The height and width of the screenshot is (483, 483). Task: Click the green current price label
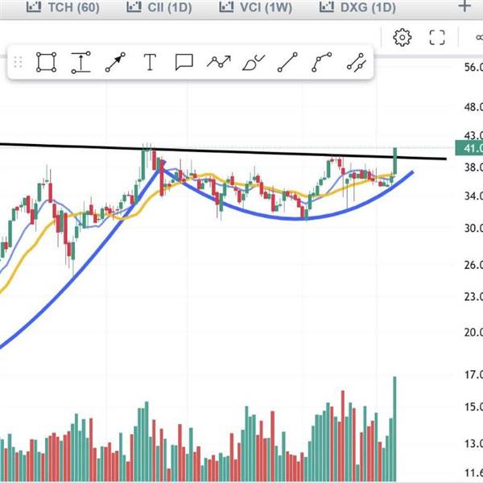coord(469,148)
